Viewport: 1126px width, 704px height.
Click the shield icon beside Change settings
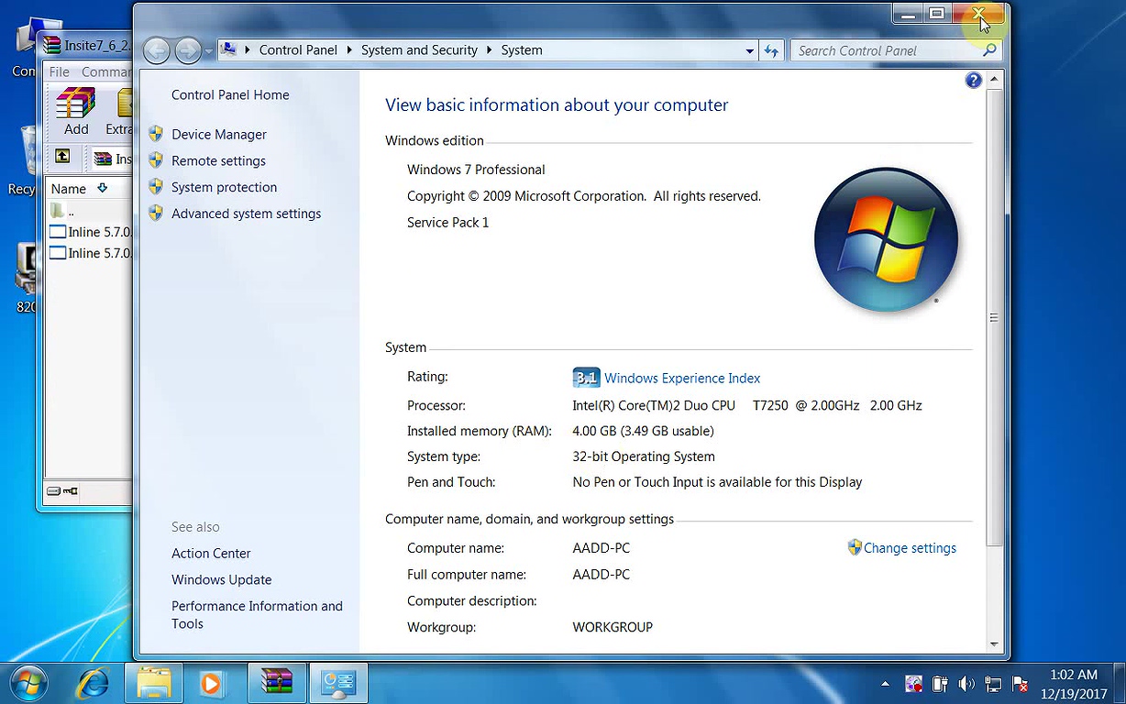click(x=855, y=547)
